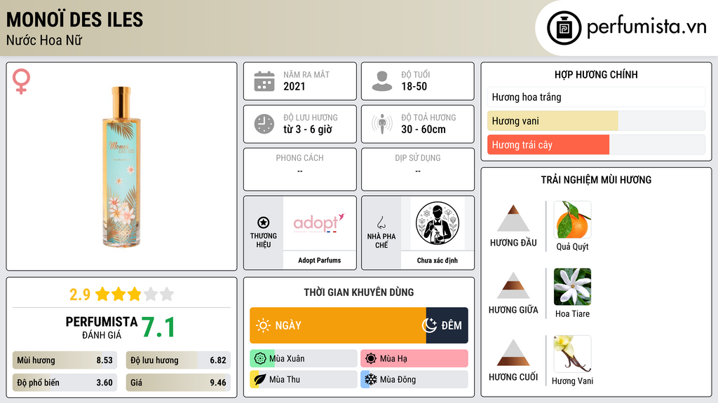
Task: Click the Dịp sử dụng empty value card
Action: point(418,169)
